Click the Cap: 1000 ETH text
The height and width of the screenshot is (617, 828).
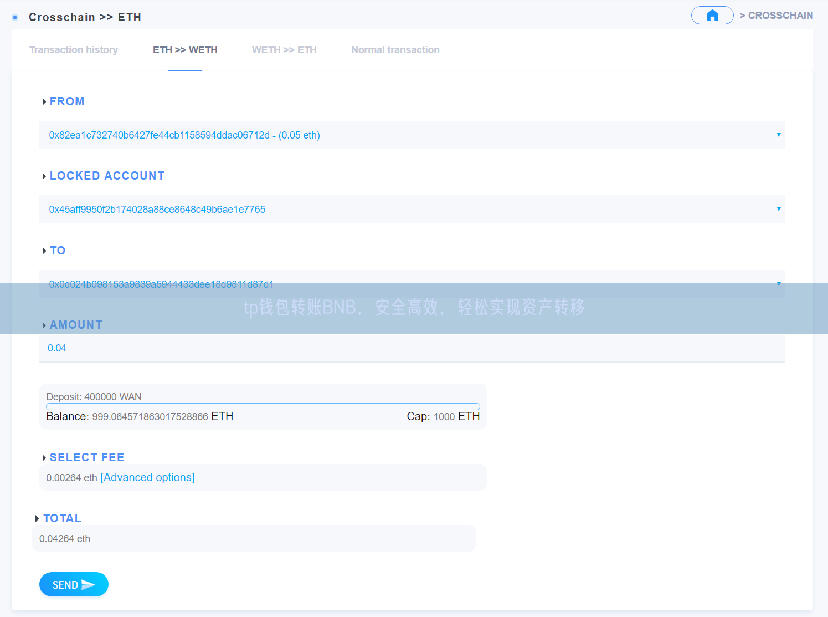tap(444, 416)
